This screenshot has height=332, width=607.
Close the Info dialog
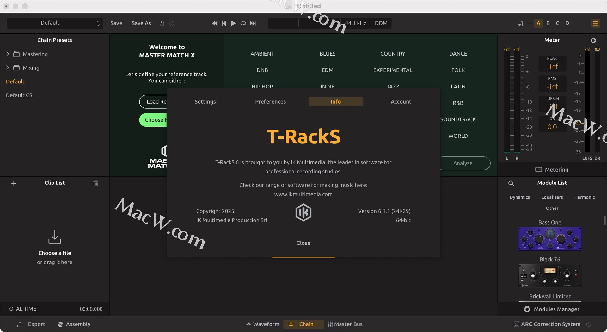tap(303, 243)
